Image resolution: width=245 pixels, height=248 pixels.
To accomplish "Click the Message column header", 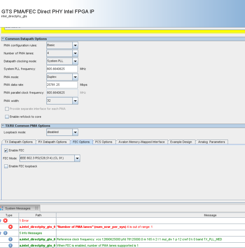I will click(210, 215).
